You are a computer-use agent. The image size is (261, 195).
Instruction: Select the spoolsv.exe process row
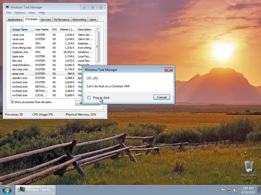47,78
